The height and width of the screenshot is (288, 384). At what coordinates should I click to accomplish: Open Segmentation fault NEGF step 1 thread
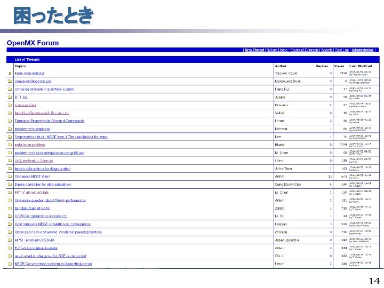pyautogui.click(x=61, y=137)
